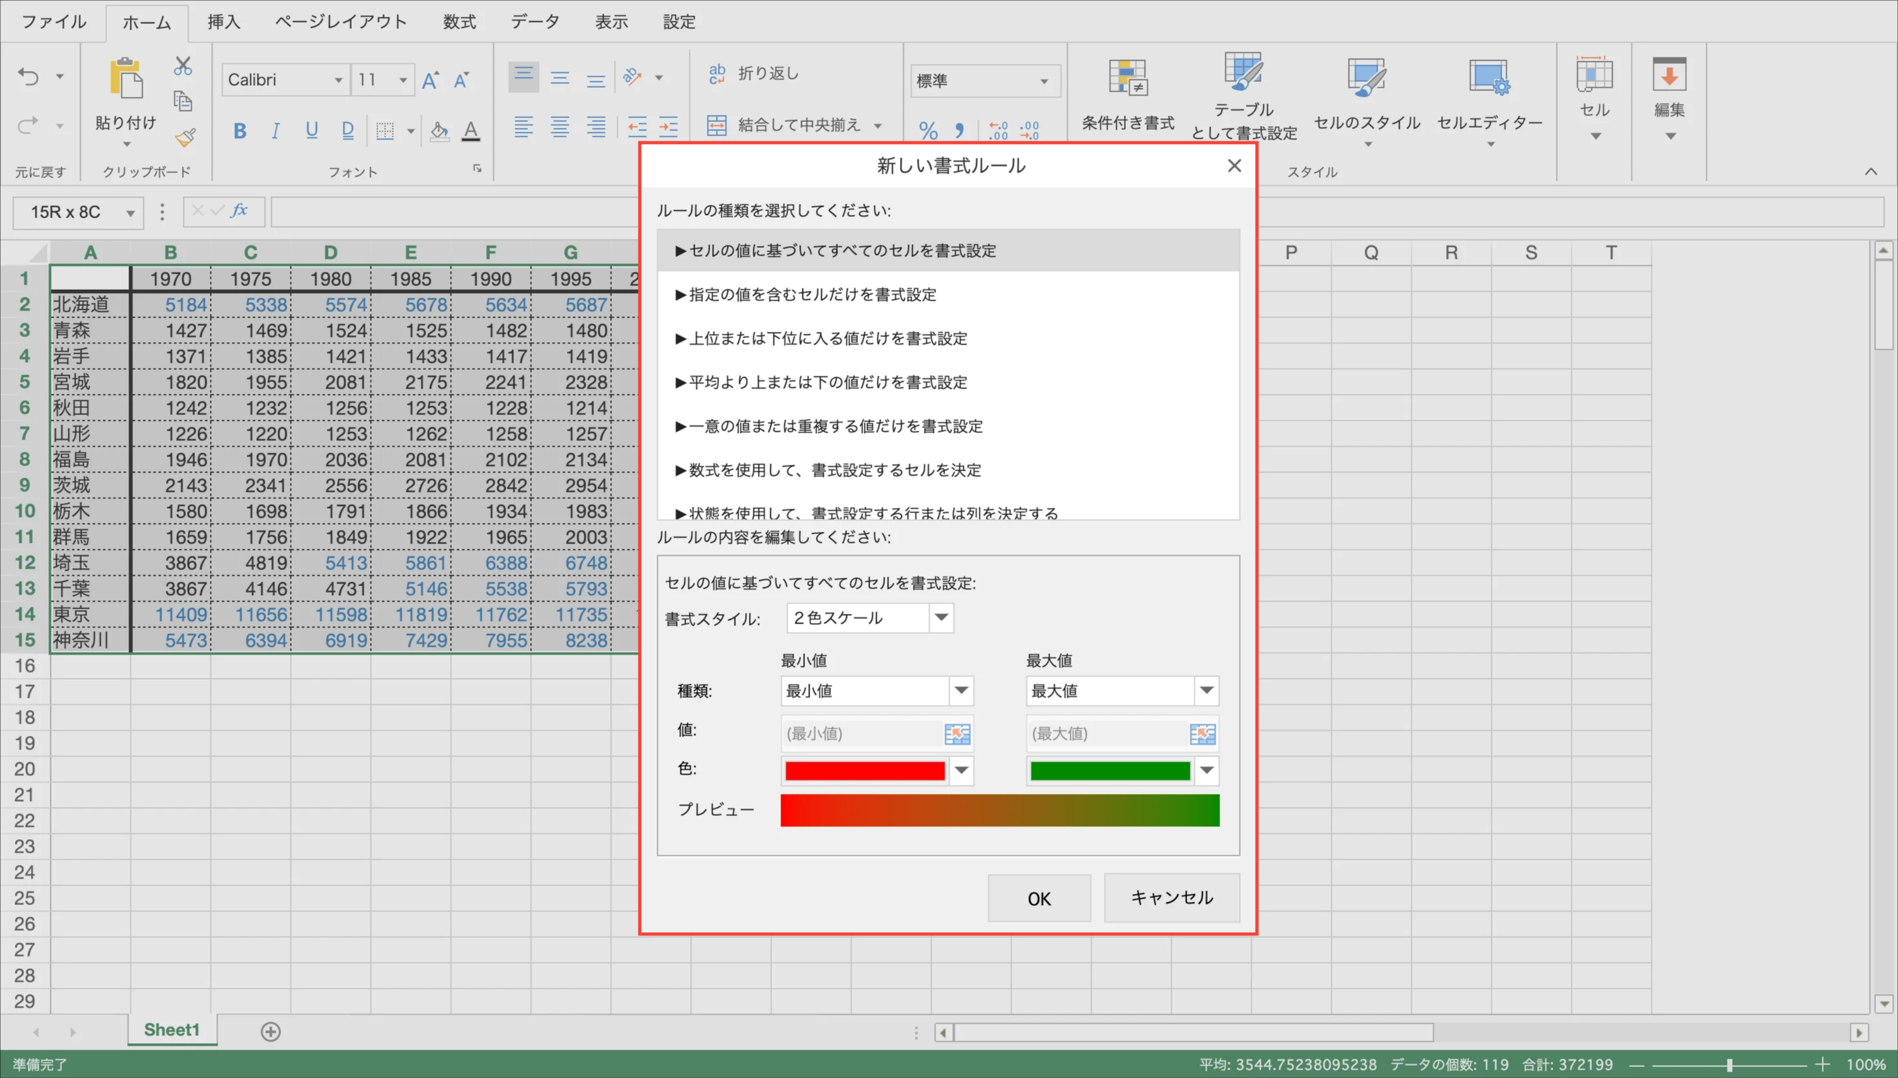The height and width of the screenshot is (1078, 1898).
Task: Click the undo arrow icon
Action: click(29, 76)
